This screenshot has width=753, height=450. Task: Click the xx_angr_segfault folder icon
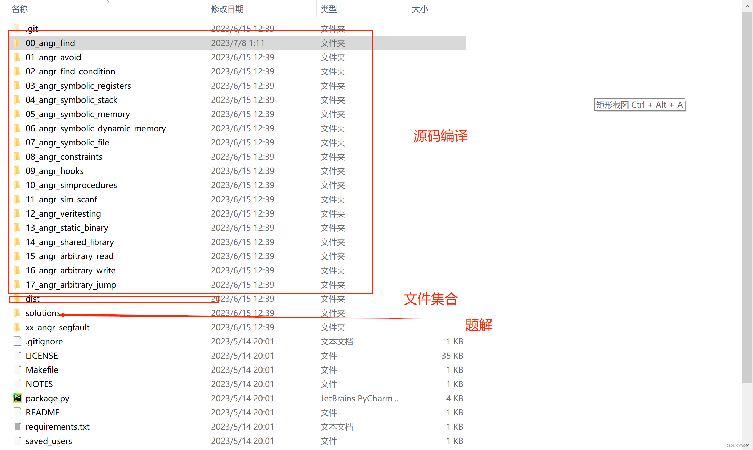tap(17, 327)
